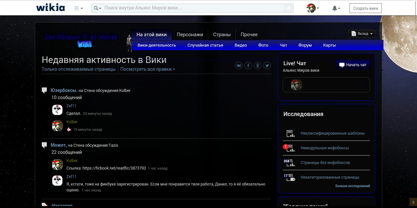417x208 pixels.
Task: Open the Карты submenu item
Action: tap(330, 45)
